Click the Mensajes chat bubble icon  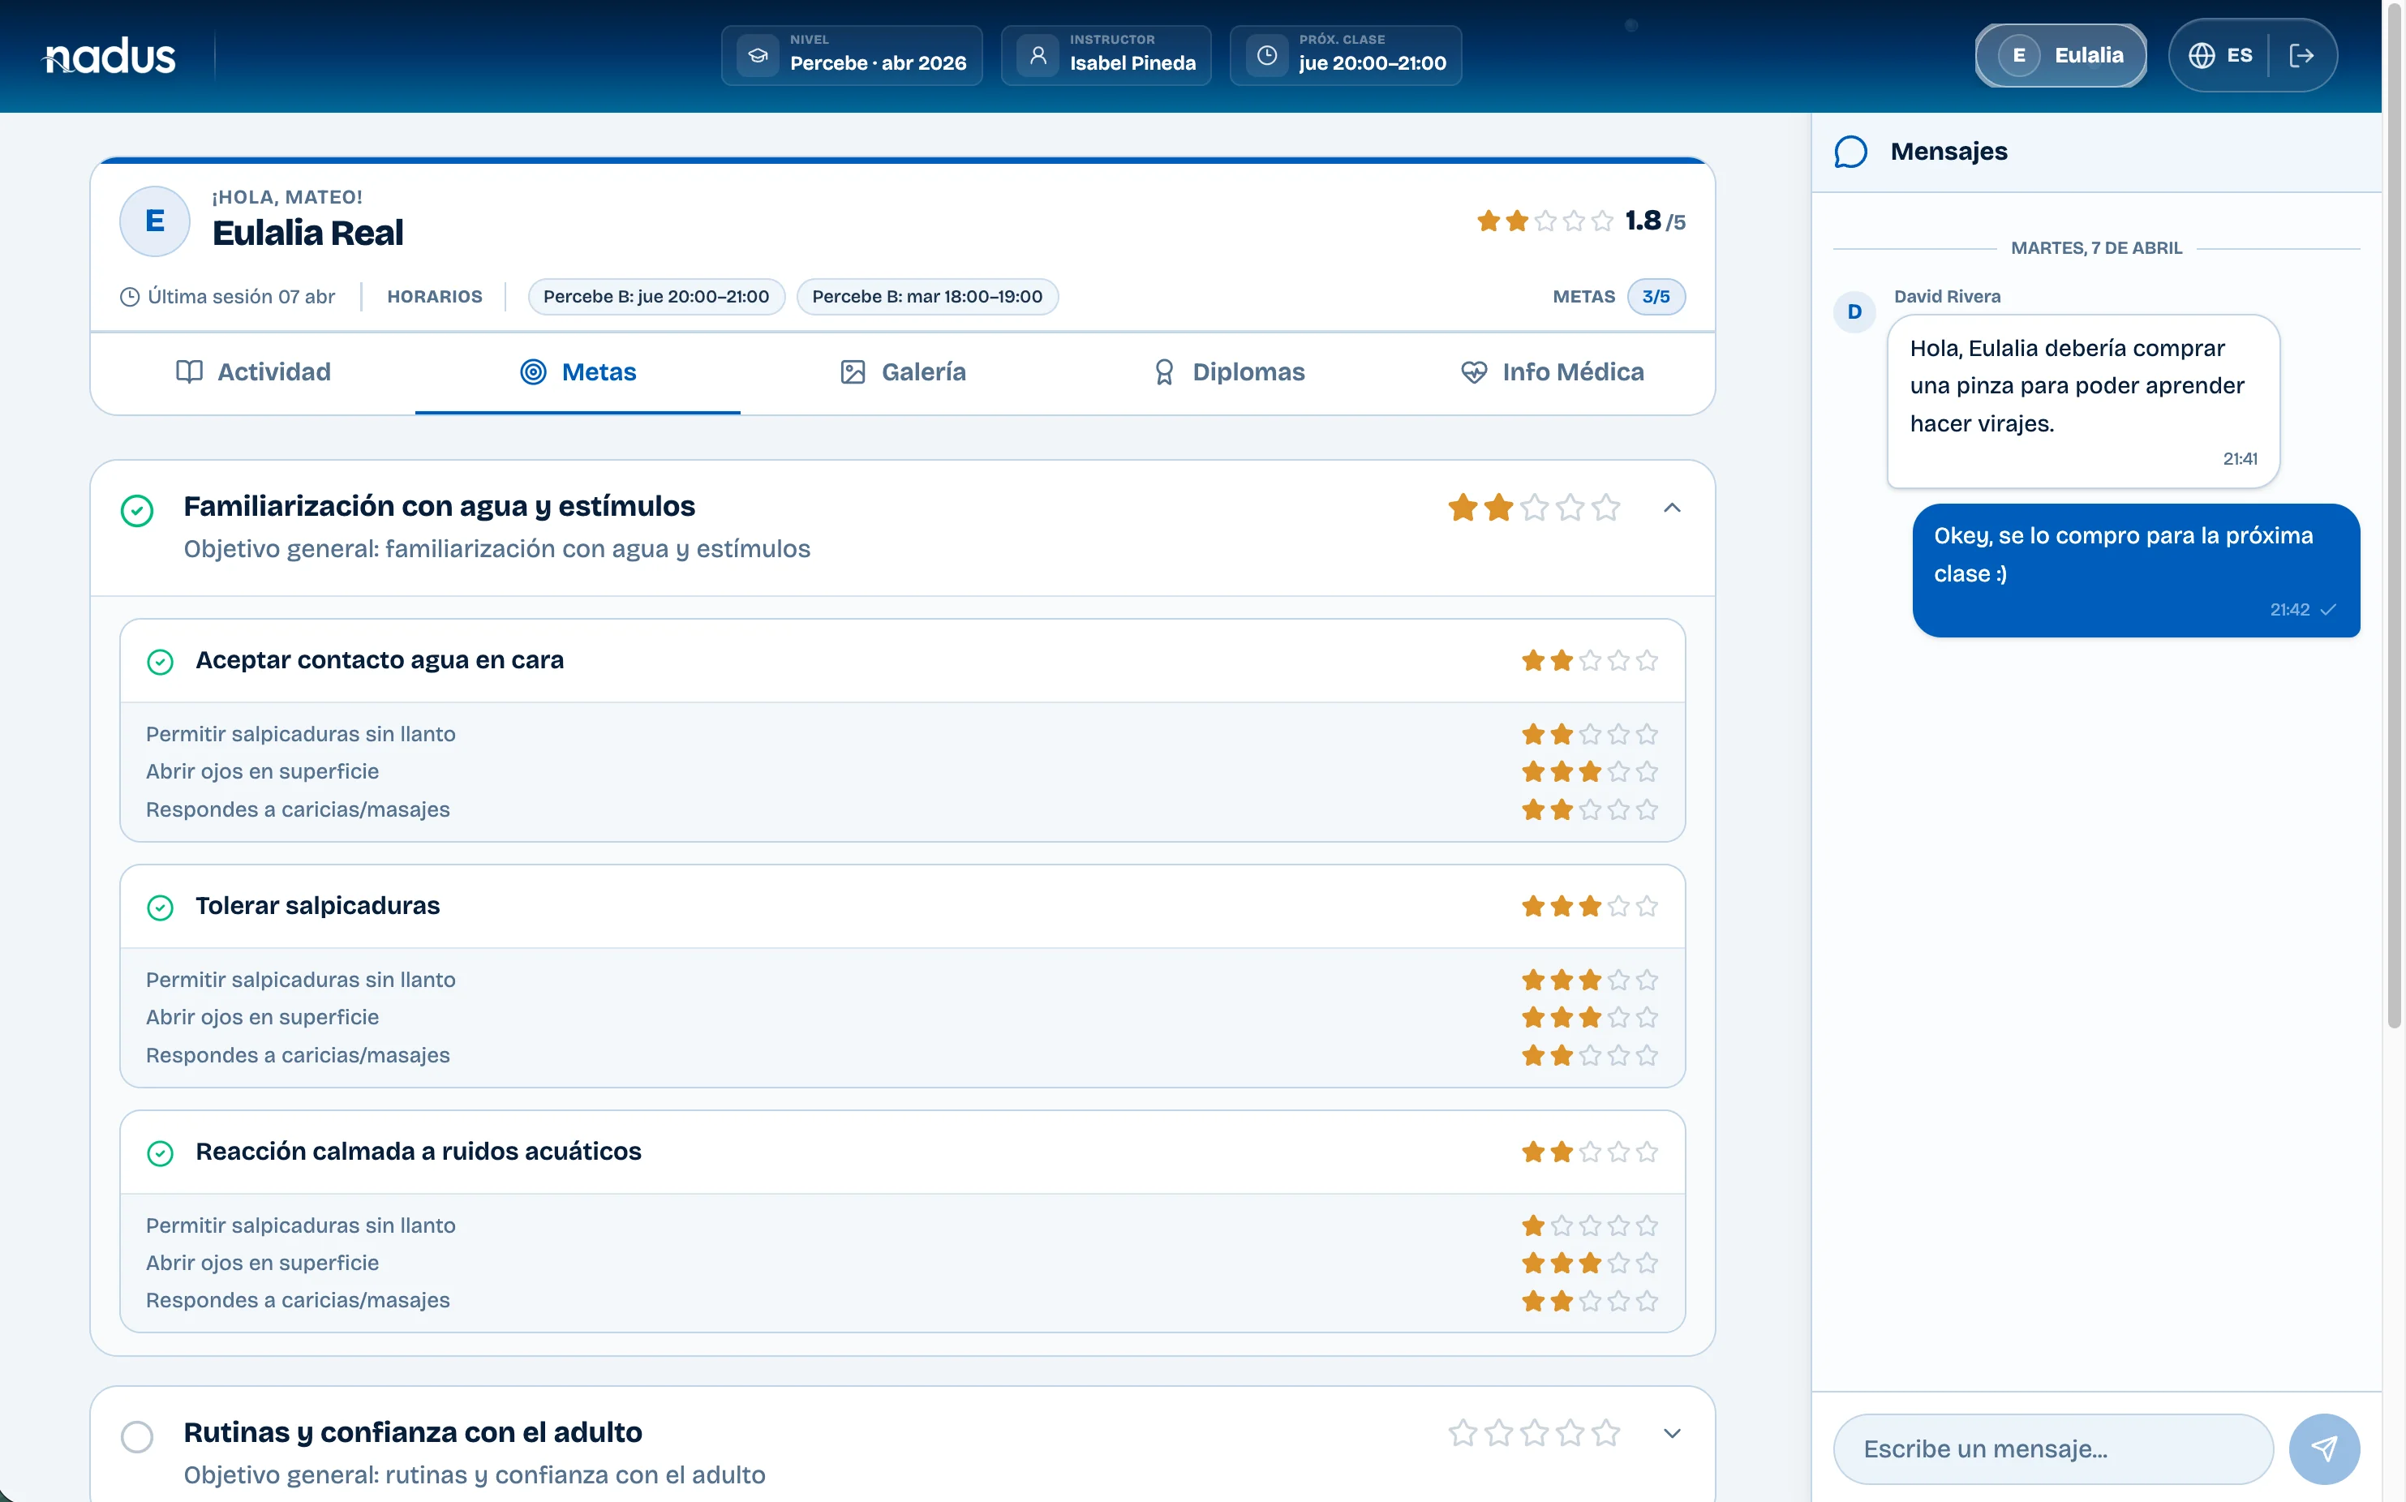1850,152
